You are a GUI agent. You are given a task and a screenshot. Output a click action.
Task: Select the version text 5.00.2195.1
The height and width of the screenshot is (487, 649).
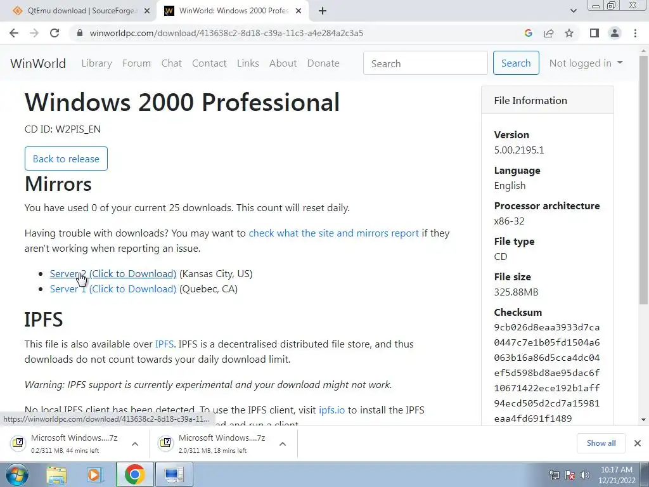point(519,150)
